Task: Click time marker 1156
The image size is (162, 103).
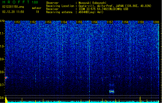Action: pyautogui.click(x=95, y=22)
